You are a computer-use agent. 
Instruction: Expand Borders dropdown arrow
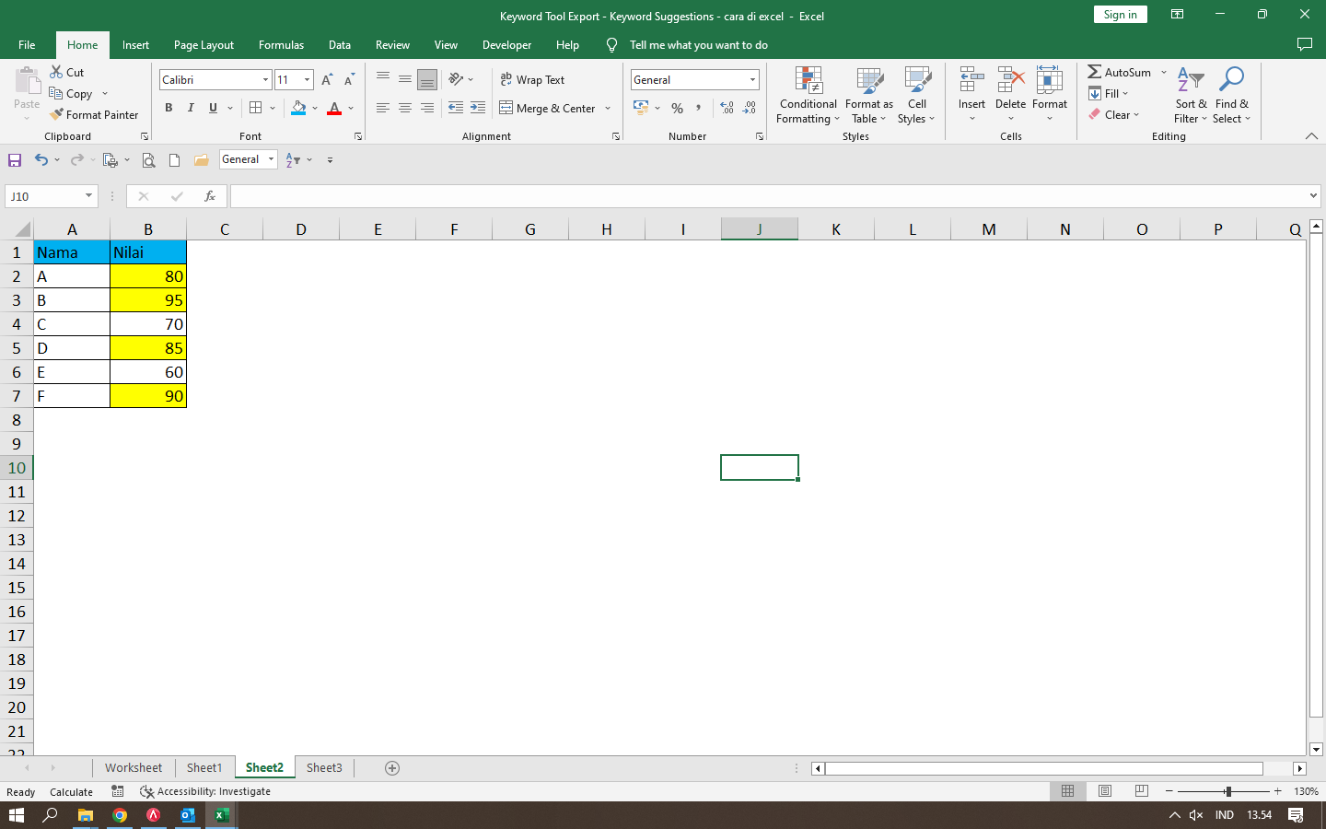coord(273,108)
